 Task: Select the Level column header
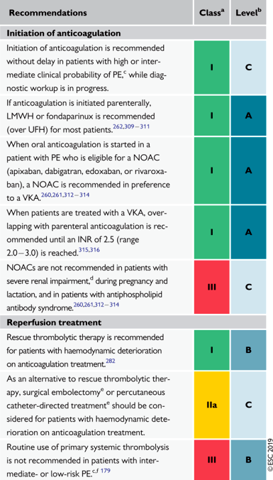(x=249, y=12)
